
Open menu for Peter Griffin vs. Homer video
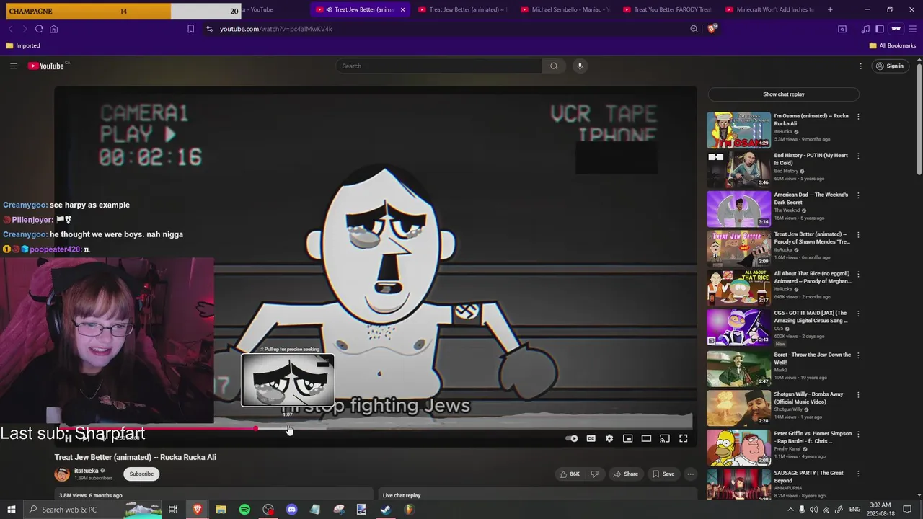click(x=858, y=434)
